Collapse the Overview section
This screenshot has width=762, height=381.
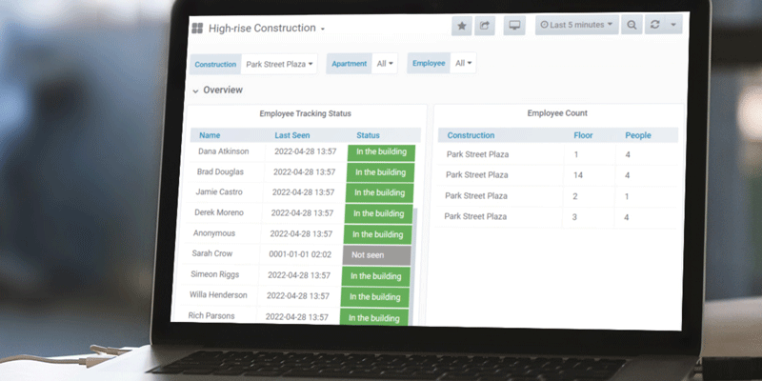tap(217, 90)
